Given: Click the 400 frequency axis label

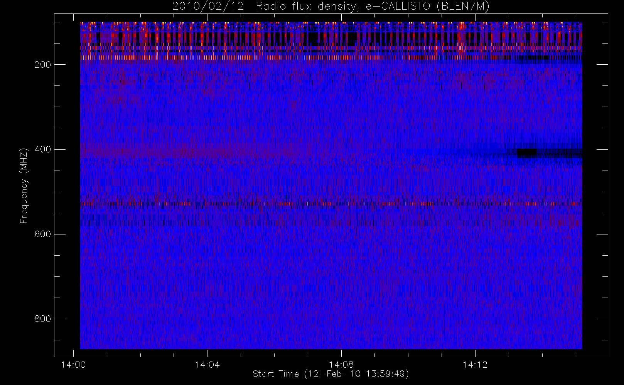Looking at the screenshot, I should (42, 149).
